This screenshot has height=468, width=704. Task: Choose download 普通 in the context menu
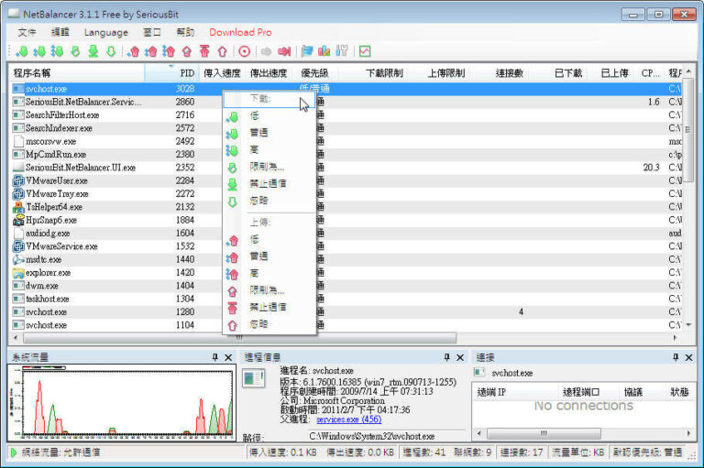click(x=269, y=133)
